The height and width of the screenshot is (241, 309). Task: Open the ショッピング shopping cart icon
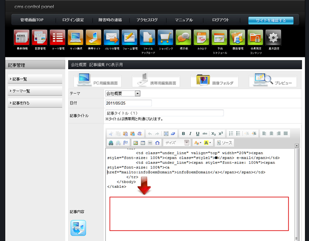[165, 38]
